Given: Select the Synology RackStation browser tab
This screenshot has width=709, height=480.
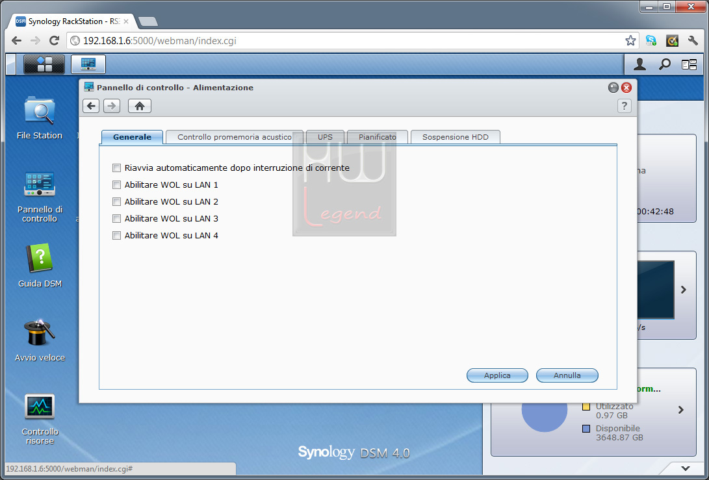Looking at the screenshot, I should [x=72, y=21].
